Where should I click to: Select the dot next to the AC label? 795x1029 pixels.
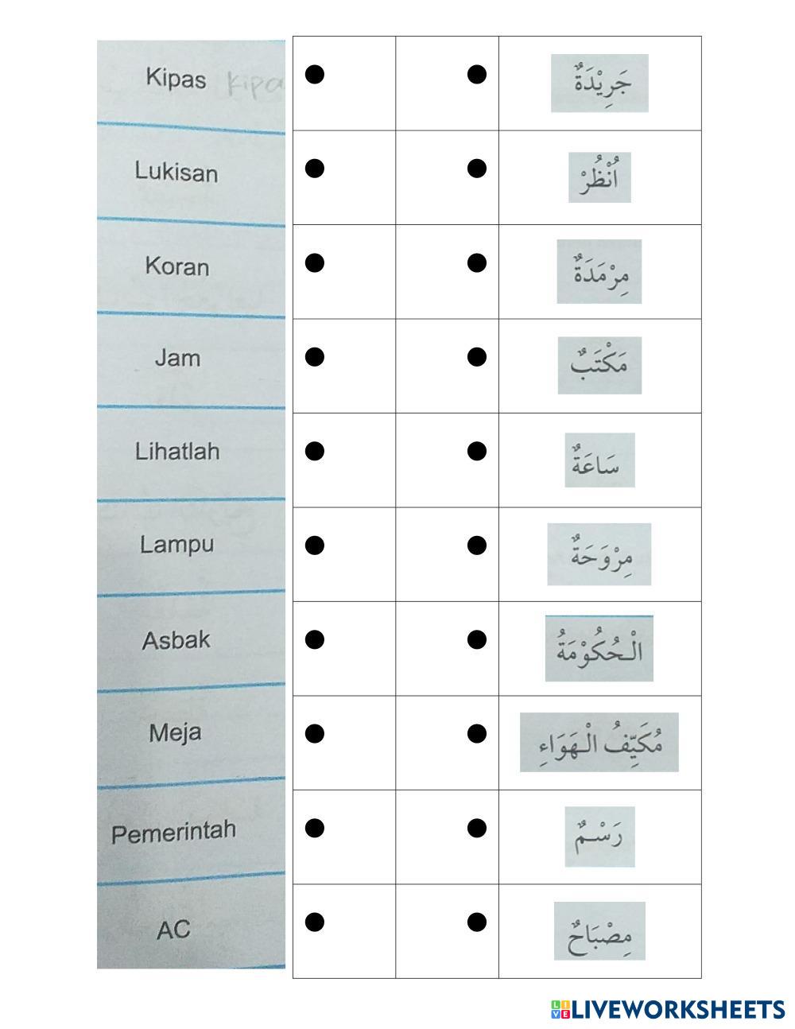pos(315,922)
